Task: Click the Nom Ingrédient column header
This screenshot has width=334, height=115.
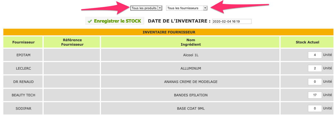Action: point(190,42)
